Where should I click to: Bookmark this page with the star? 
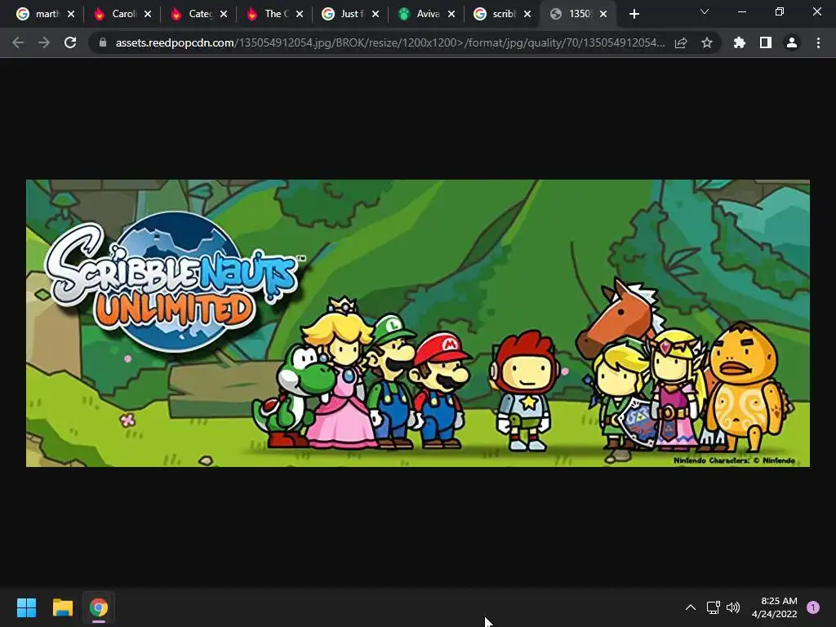pos(707,42)
